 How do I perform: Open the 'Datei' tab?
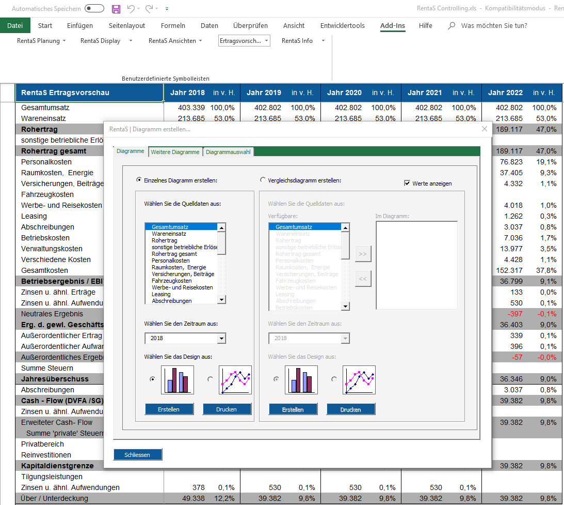[x=15, y=25]
